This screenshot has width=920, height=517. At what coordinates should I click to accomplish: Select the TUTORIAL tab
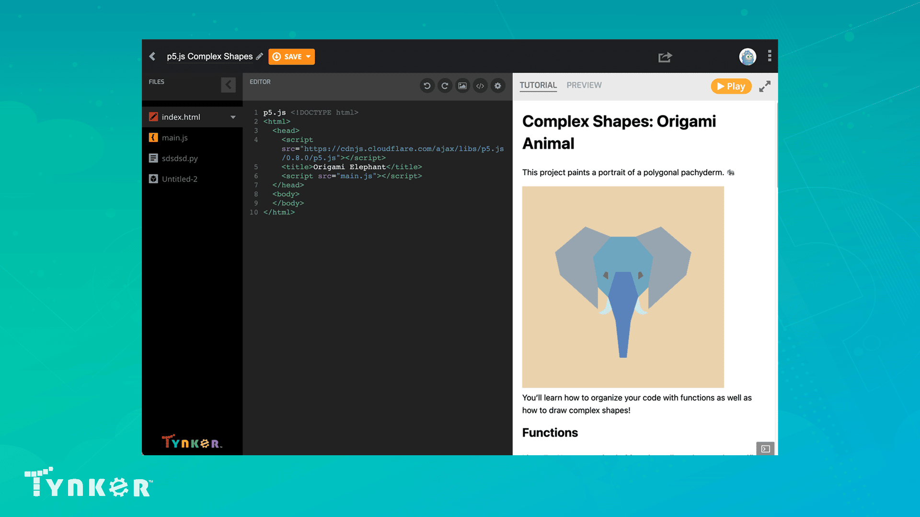click(x=538, y=85)
